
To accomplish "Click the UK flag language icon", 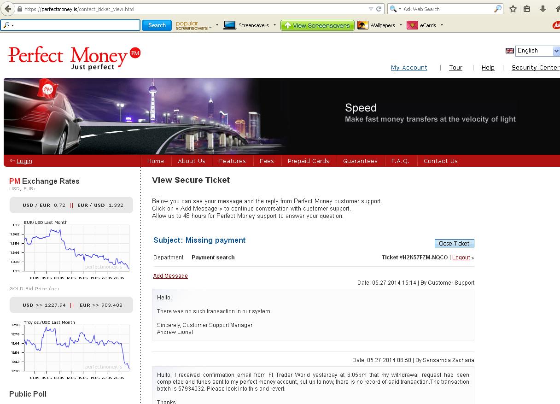I will [509, 51].
